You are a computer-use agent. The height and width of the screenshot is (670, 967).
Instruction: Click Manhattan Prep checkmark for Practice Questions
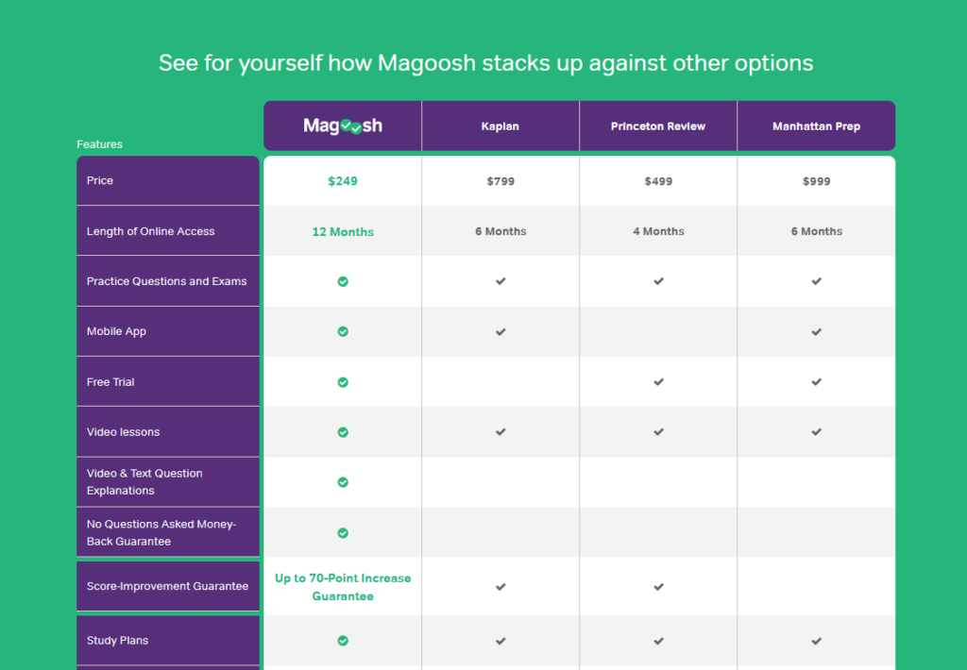tap(816, 281)
